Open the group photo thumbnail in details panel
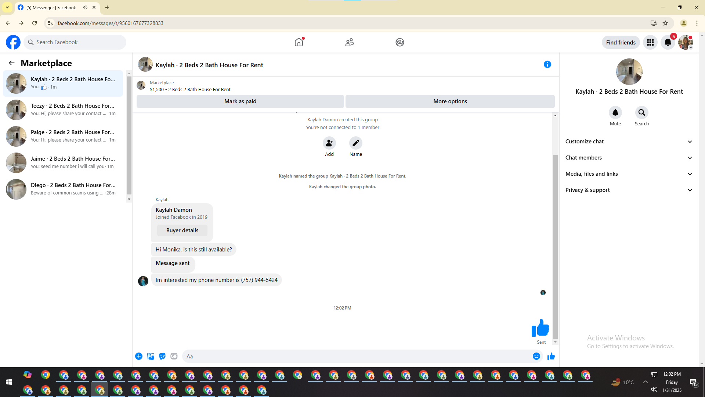Screen dimensions: 705x397 629,72
